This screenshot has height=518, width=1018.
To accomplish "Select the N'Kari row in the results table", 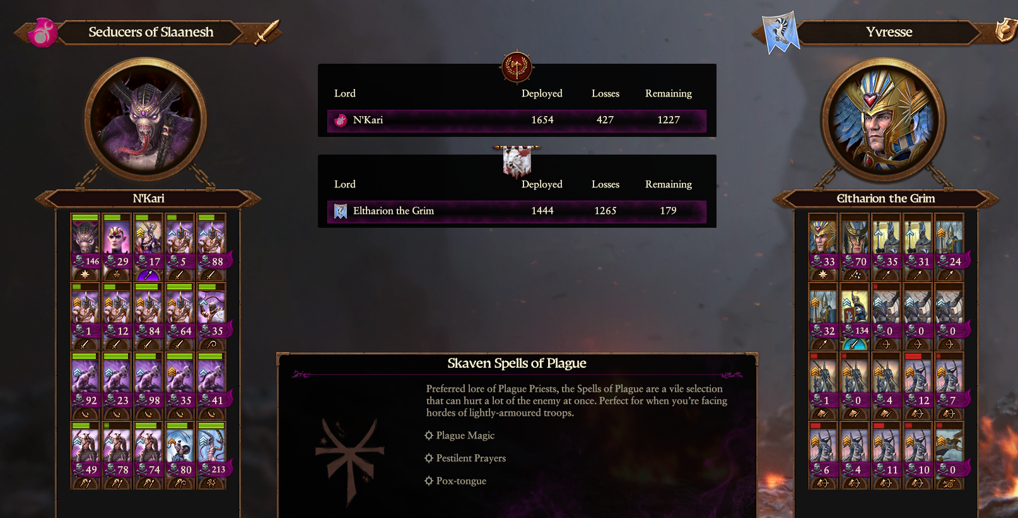I will pos(517,121).
